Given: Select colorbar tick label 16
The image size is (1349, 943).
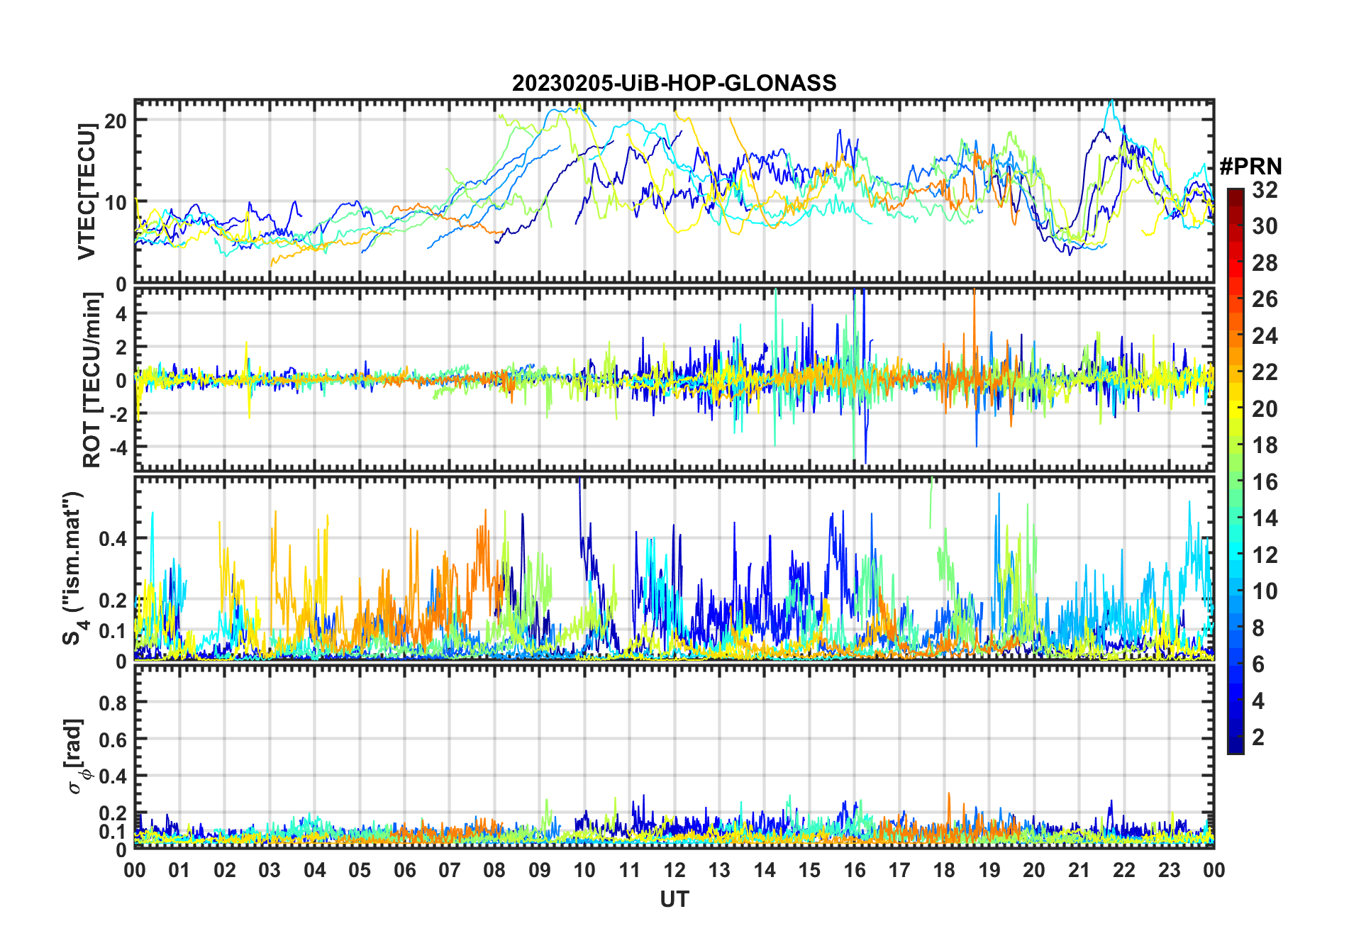Looking at the screenshot, I should (x=1265, y=482).
